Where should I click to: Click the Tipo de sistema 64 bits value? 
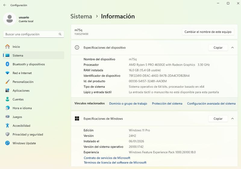167,87
